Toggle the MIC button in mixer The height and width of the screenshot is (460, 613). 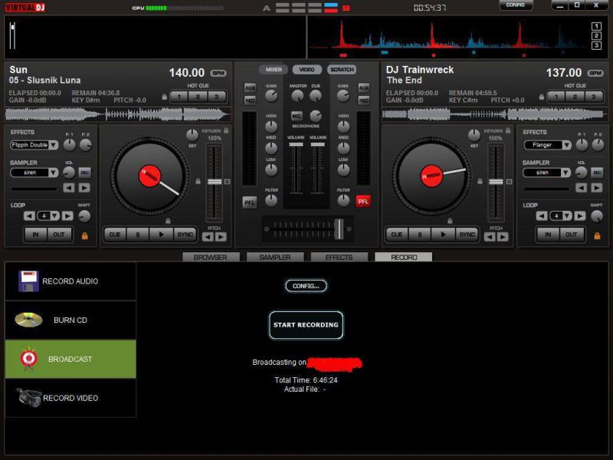(297, 117)
